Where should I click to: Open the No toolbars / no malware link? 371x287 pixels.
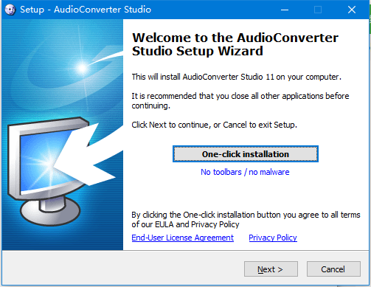(x=245, y=172)
